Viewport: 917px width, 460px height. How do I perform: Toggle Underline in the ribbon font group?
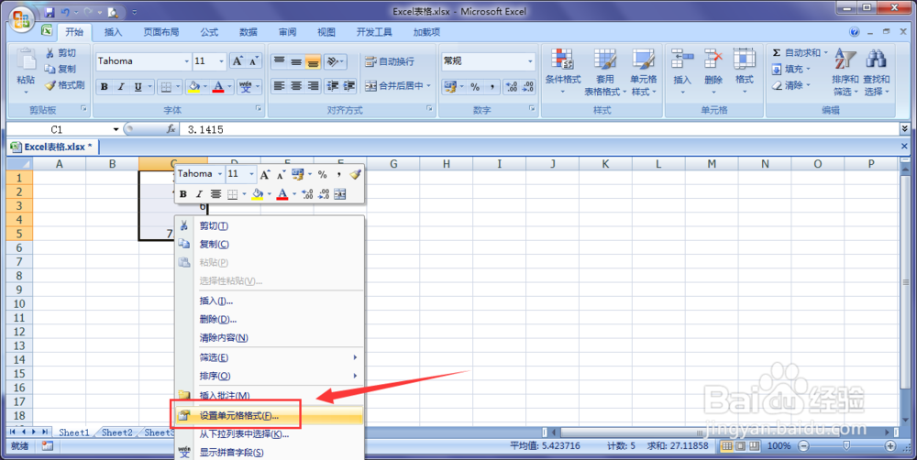[x=138, y=87]
